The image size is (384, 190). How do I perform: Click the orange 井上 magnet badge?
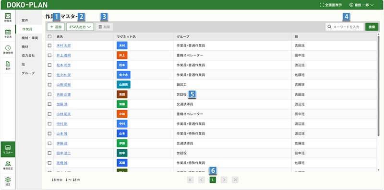click(x=122, y=56)
